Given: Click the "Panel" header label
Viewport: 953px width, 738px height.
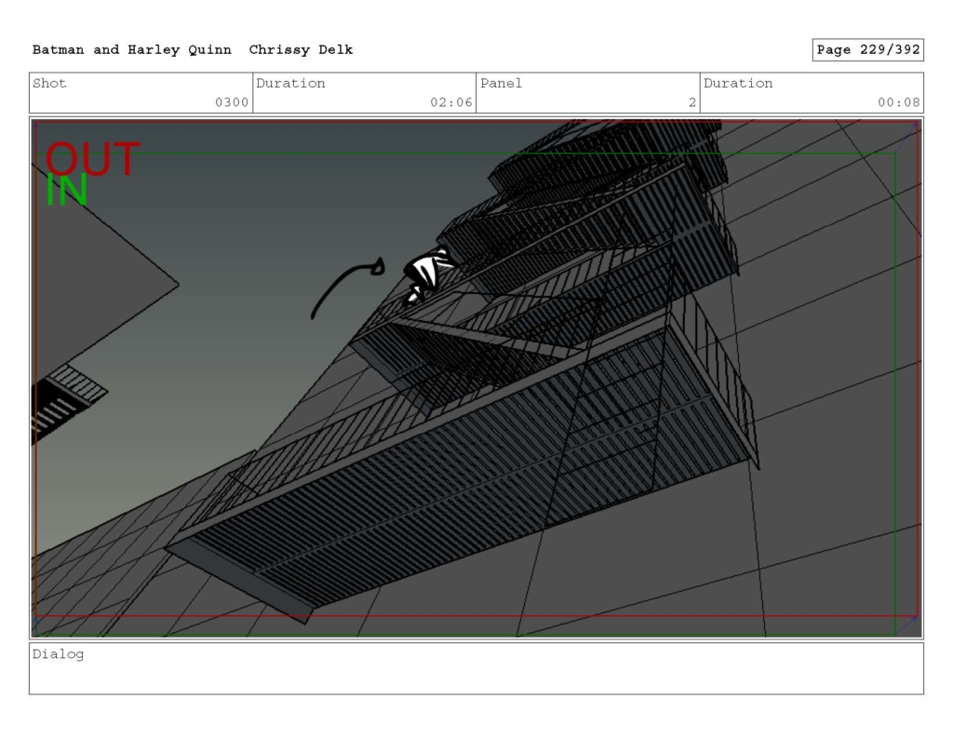Looking at the screenshot, I should point(501,83).
